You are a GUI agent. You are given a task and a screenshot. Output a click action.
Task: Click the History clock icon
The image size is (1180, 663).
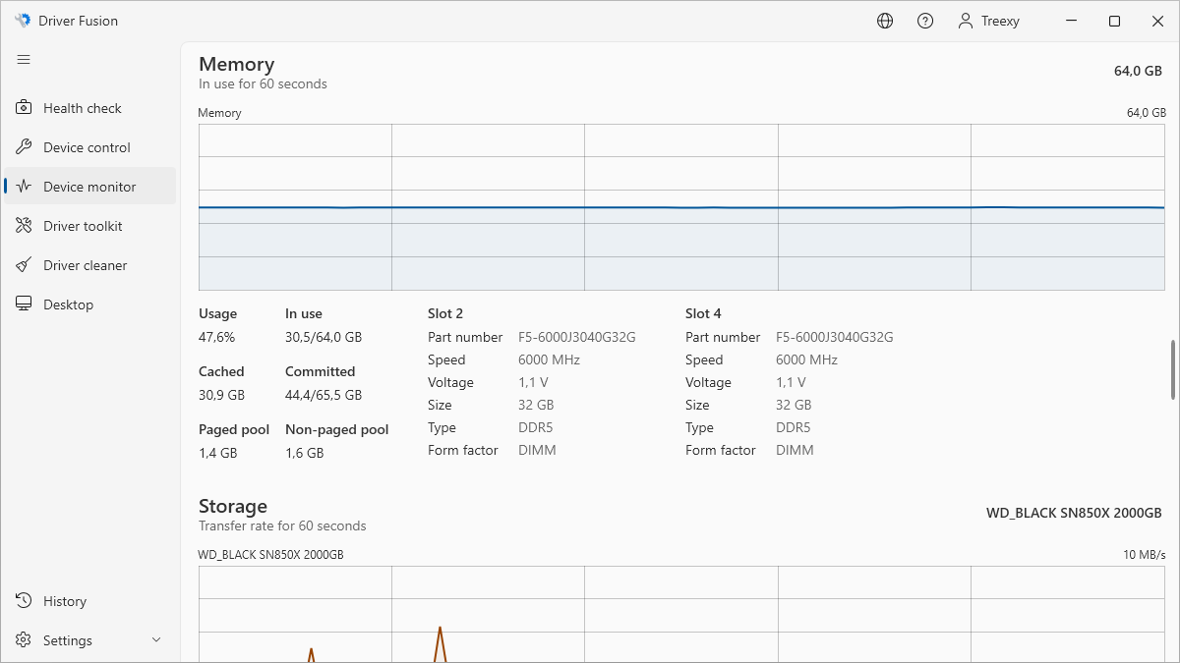[24, 601]
